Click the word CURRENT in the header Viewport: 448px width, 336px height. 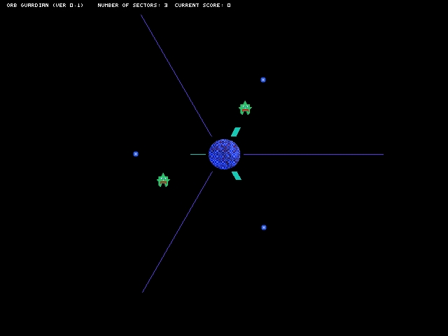coord(187,5)
